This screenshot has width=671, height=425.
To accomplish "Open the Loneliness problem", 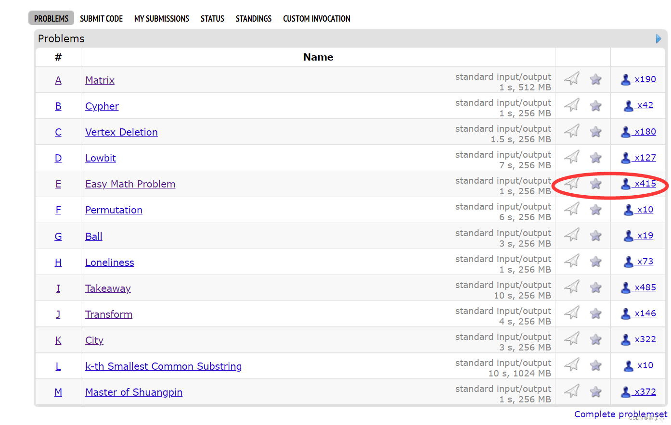I will click(x=110, y=262).
